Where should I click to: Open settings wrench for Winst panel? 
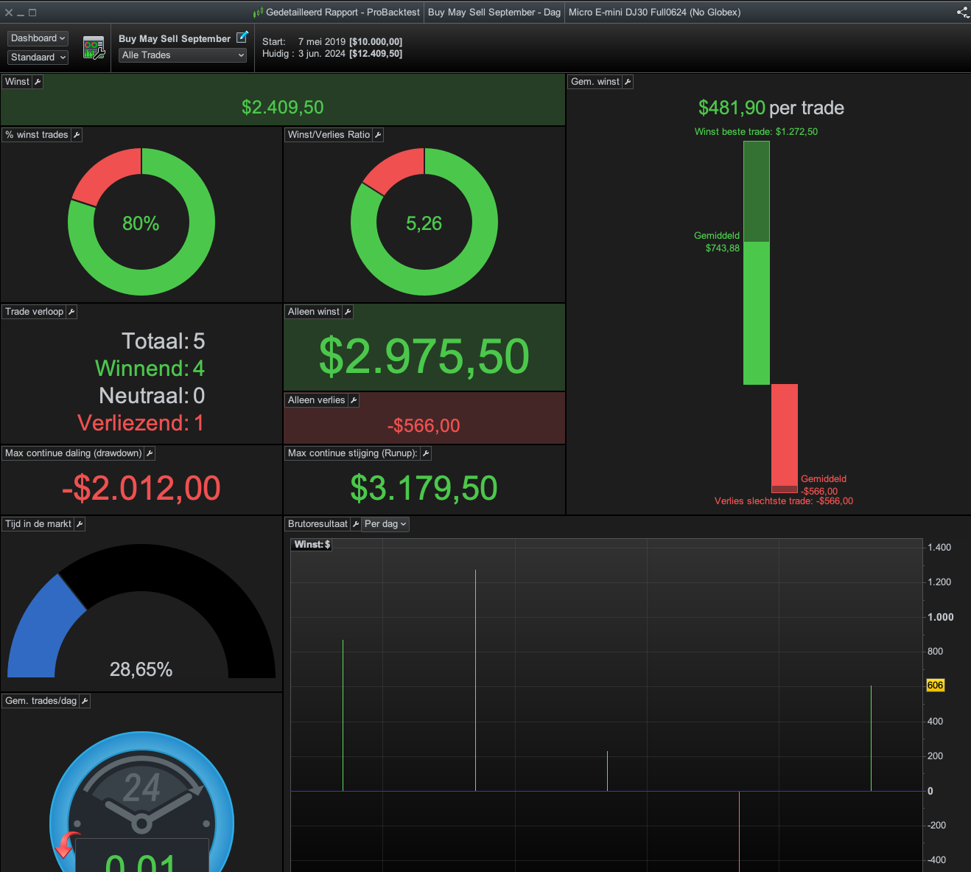point(38,82)
